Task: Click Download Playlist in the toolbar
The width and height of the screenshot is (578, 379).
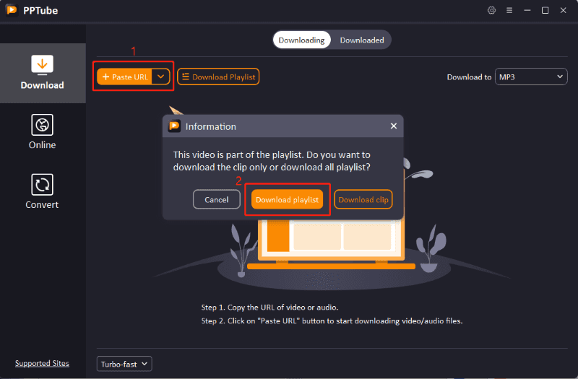Action: (218, 77)
